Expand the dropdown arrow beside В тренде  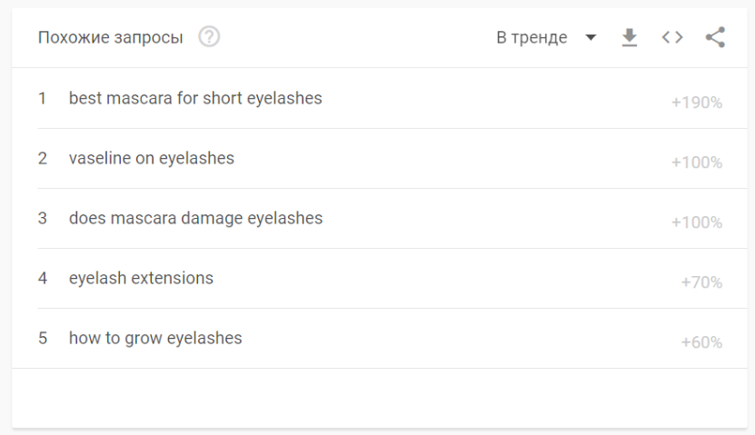coord(591,37)
